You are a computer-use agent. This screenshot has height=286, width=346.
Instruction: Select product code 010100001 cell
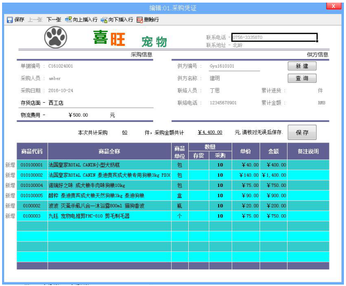click(x=32, y=165)
